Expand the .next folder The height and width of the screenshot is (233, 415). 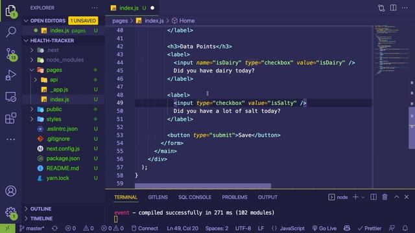coord(32,50)
